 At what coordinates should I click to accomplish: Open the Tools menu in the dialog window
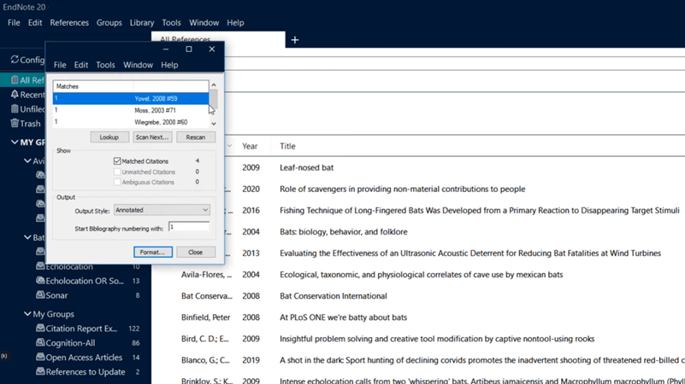point(105,65)
